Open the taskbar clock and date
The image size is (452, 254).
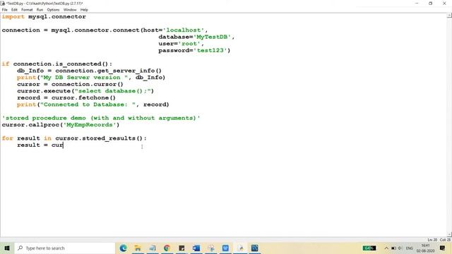(x=425, y=248)
